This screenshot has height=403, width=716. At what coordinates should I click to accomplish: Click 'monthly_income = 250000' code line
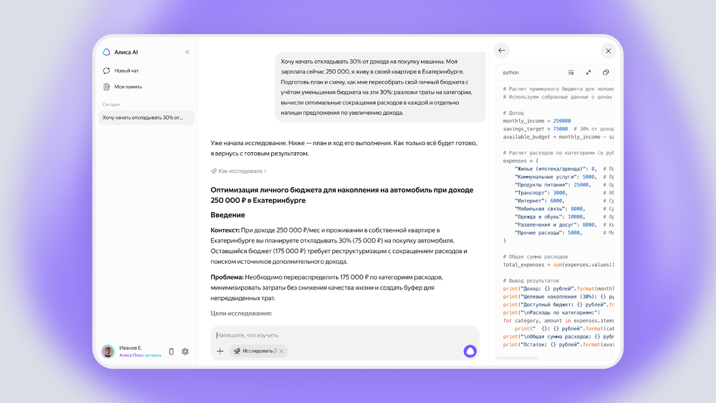point(537,121)
